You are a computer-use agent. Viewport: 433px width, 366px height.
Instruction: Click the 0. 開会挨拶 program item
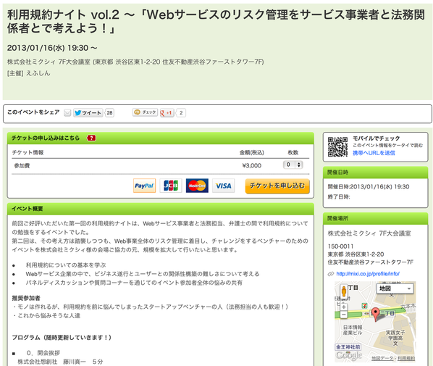click(x=43, y=353)
